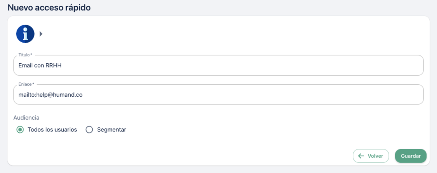Click the word RRHH in title field
The width and height of the screenshot is (437, 173).
click(54, 66)
